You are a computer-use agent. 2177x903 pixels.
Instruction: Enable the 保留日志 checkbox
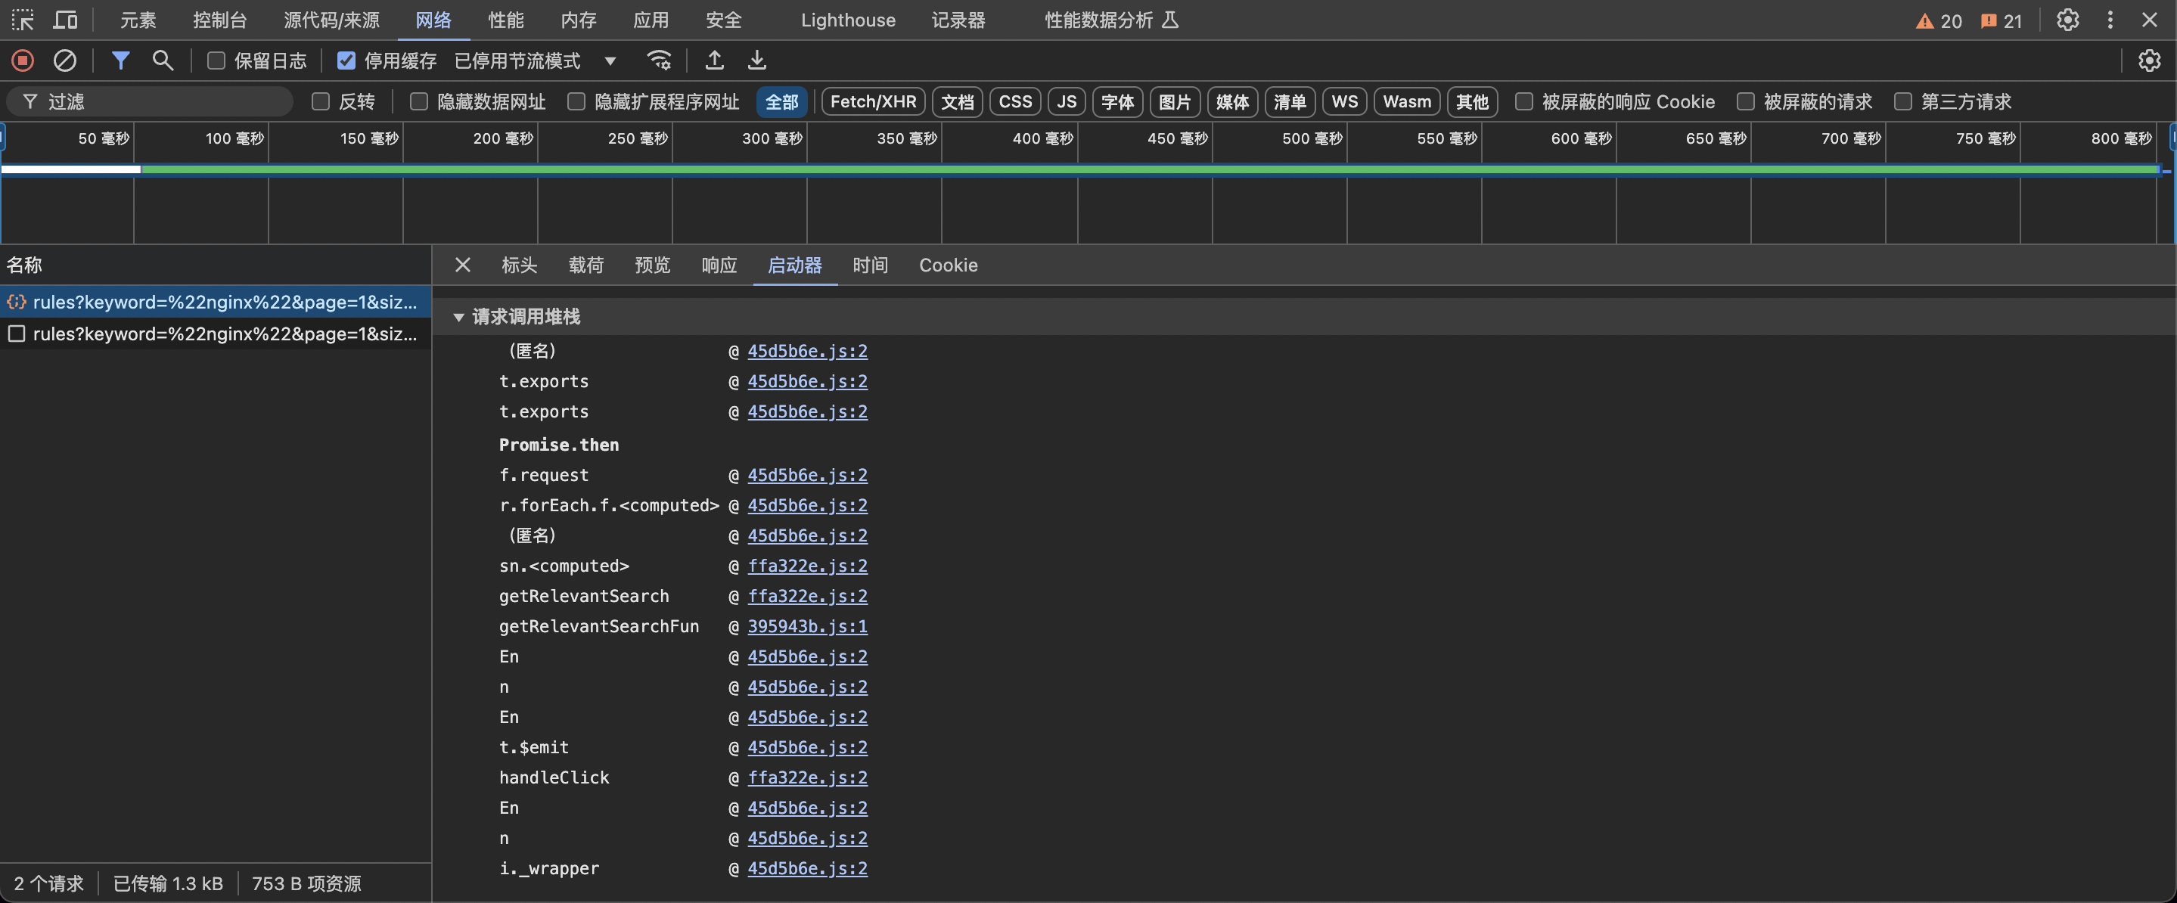(216, 61)
